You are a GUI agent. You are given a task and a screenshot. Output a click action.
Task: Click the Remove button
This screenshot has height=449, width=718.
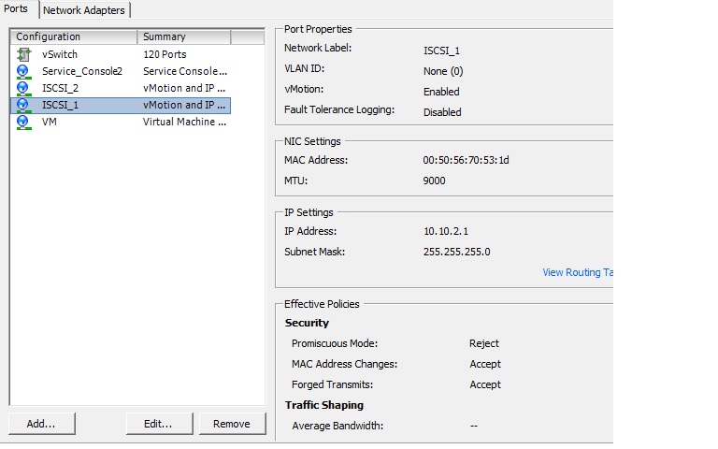232,424
